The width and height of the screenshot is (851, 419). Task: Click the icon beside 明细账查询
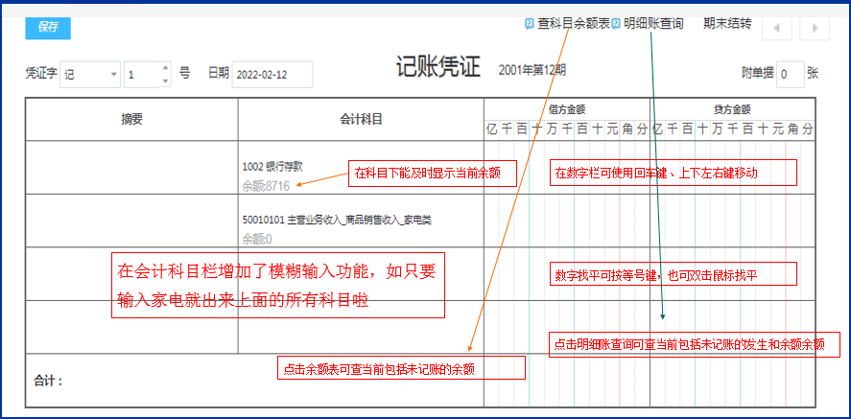coord(616,24)
